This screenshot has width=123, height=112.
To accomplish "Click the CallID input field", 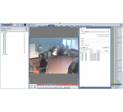I will [x=97, y=43].
